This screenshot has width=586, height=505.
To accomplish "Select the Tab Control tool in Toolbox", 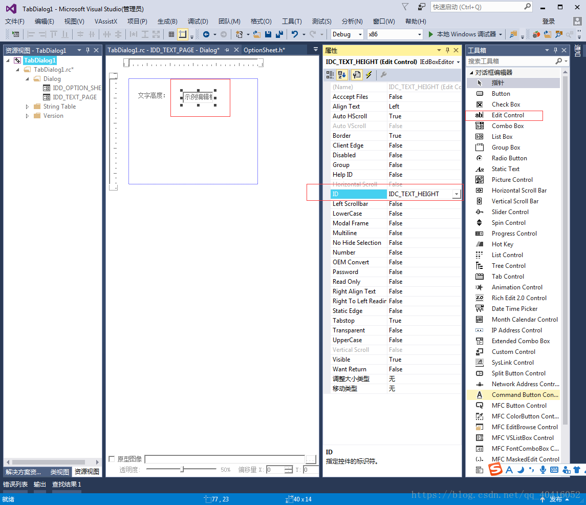I will [x=508, y=277].
